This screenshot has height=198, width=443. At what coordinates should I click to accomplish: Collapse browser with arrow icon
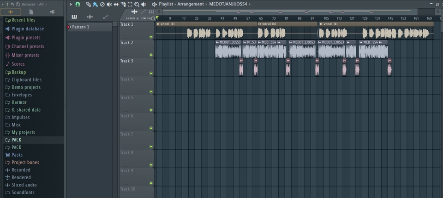[x=3, y=4]
